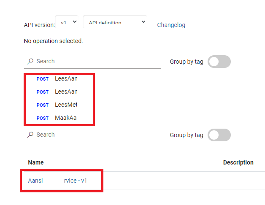Click the lower Search field

coord(92,135)
